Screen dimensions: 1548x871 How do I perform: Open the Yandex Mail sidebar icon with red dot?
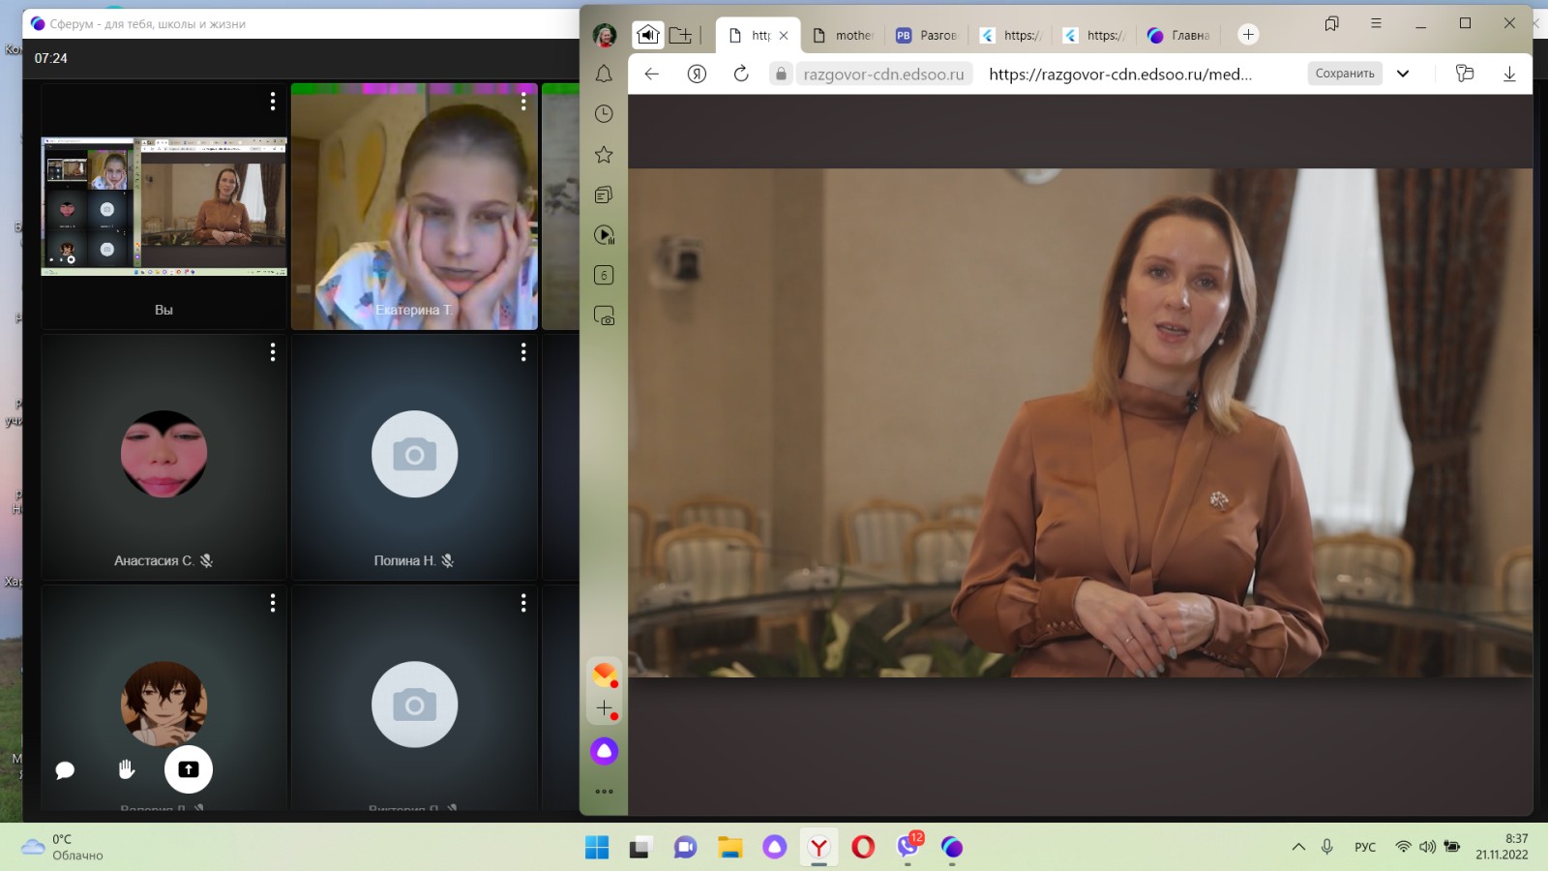605,674
